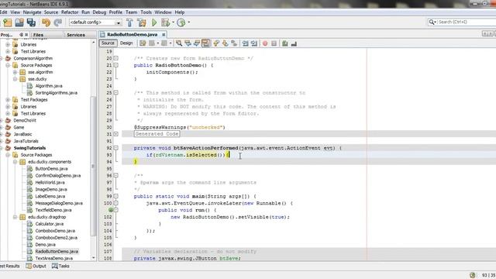
Task: Collapse the code fold at line 21
Action: pos(116,65)
